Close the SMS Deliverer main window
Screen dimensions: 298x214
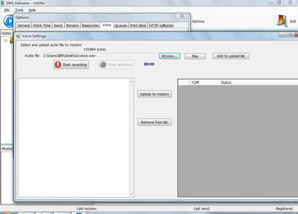pos(290,3)
